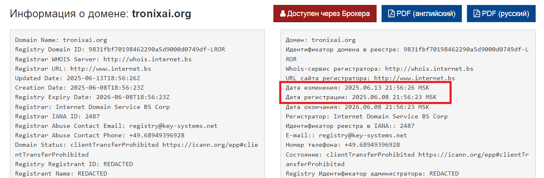Open whois.internet.bs on the Whois-сервис регистратора line
Viewport: 544px width, 178px height.
pos(429,69)
